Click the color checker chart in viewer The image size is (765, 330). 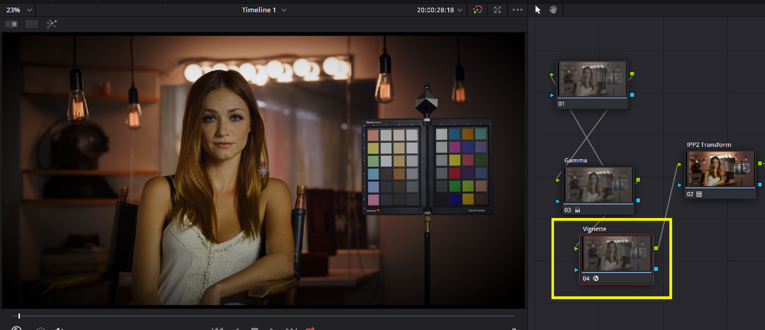(x=427, y=166)
